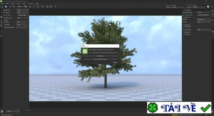This screenshot has height=116, width=214.
Task: Click the blue timeline playhead marker
Action: [x=19, y=111]
